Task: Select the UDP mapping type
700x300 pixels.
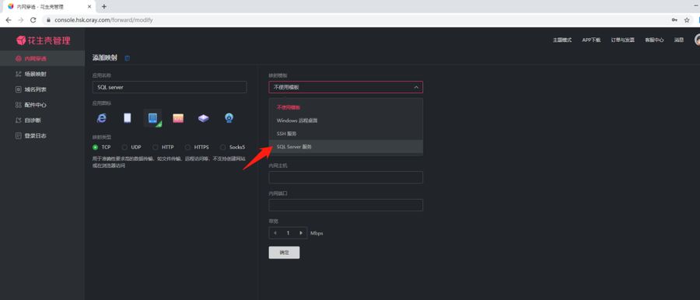Action: pyautogui.click(x=131, y=147)
